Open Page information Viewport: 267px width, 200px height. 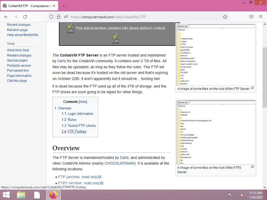[19, 76]
